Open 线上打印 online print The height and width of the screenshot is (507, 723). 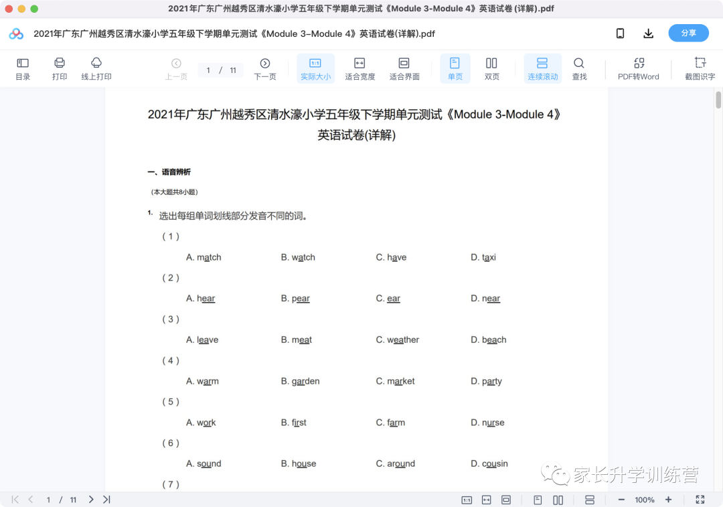coord(96,69)
